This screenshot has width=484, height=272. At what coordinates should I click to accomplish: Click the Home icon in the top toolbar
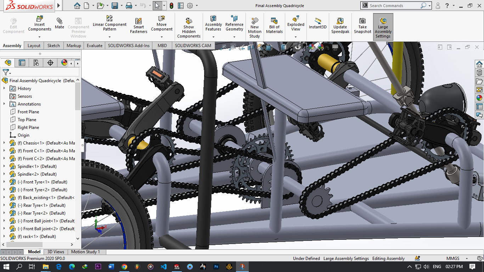(77, 6)
